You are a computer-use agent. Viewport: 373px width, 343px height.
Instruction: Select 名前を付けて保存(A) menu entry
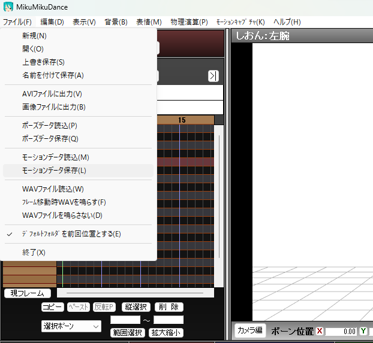tap(79, 75)
